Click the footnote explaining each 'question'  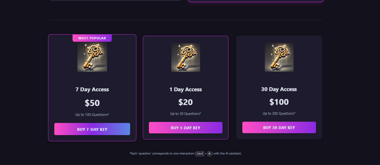tap(160, 154)
